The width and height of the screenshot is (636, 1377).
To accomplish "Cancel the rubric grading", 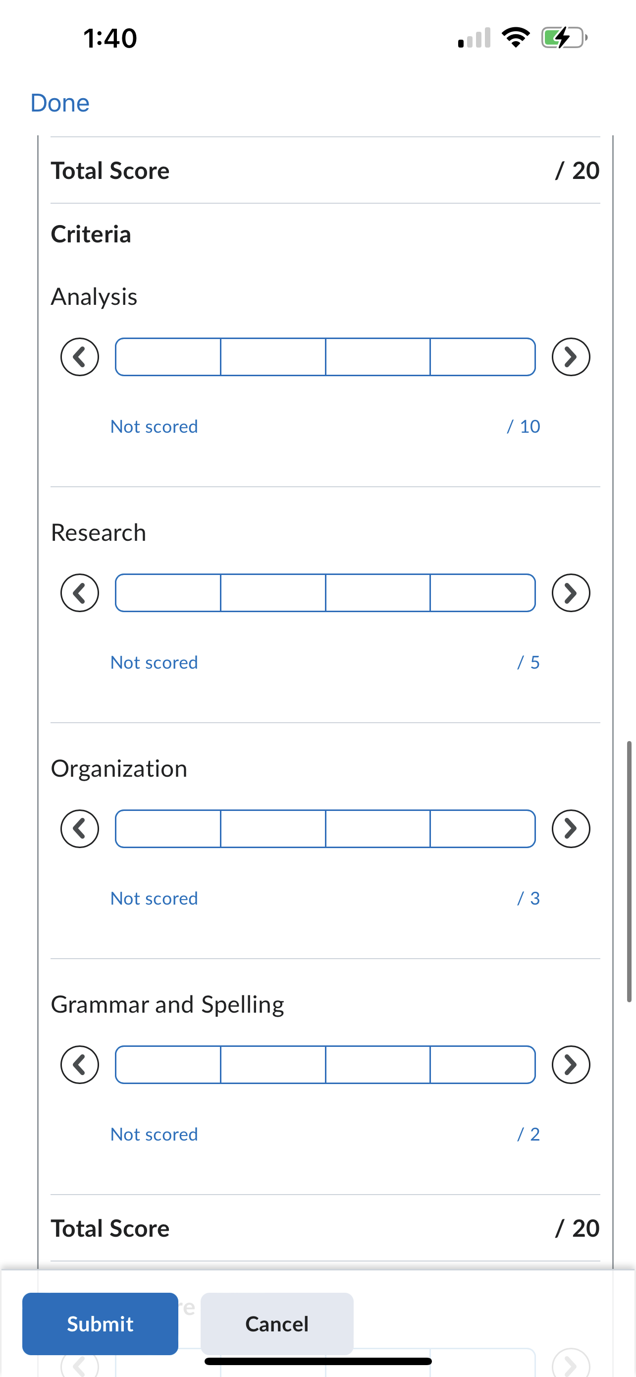I will 276,1323.
